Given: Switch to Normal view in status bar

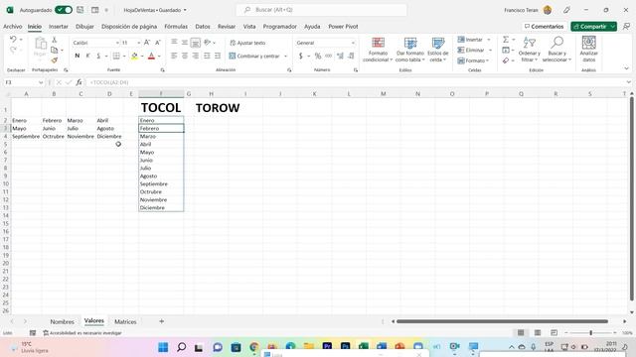Looking at the screenshot, I should pyautogui.click(x=521, y=333).
